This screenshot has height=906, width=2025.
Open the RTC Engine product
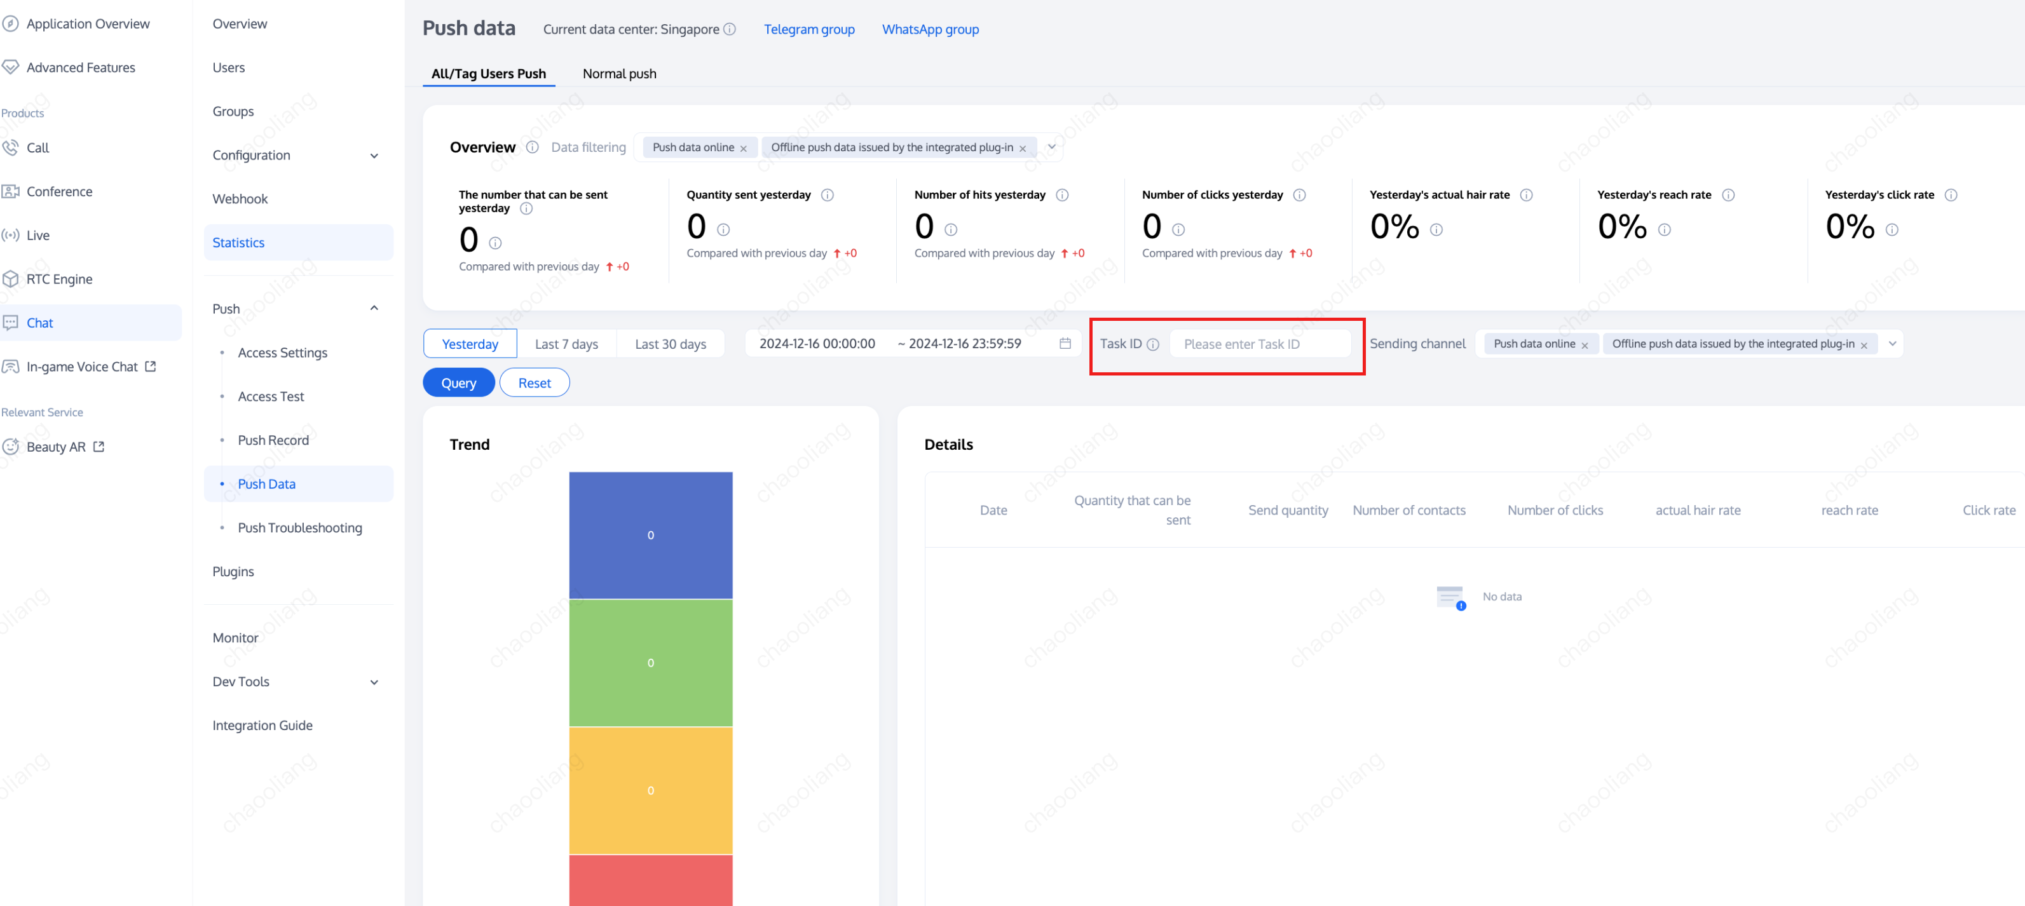(x=59, y=279)
